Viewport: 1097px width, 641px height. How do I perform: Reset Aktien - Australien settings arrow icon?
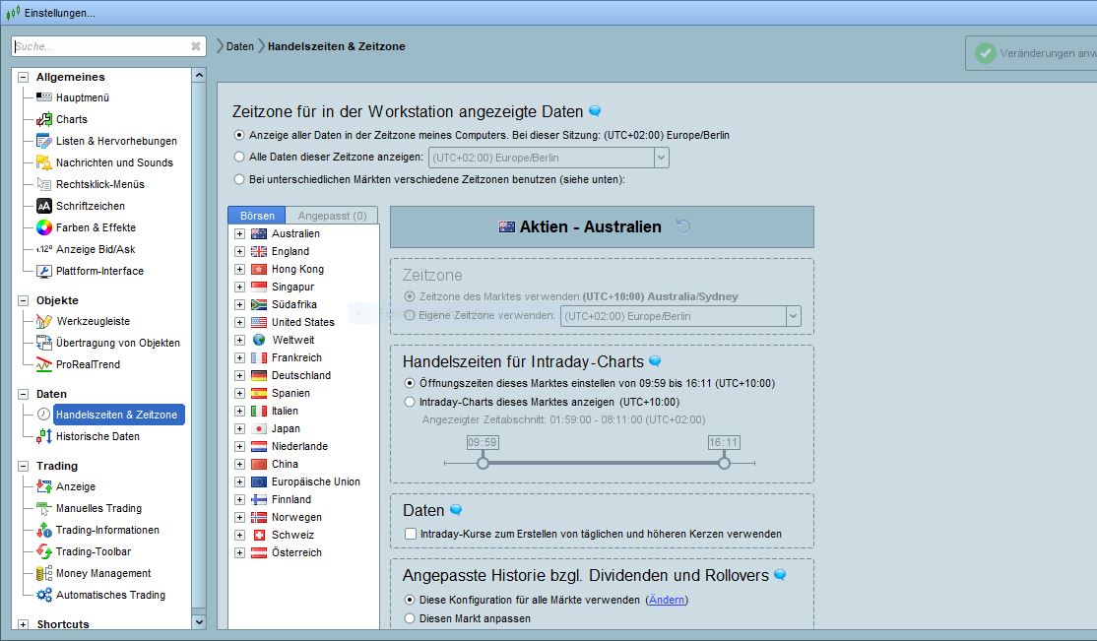coord(682,226)
